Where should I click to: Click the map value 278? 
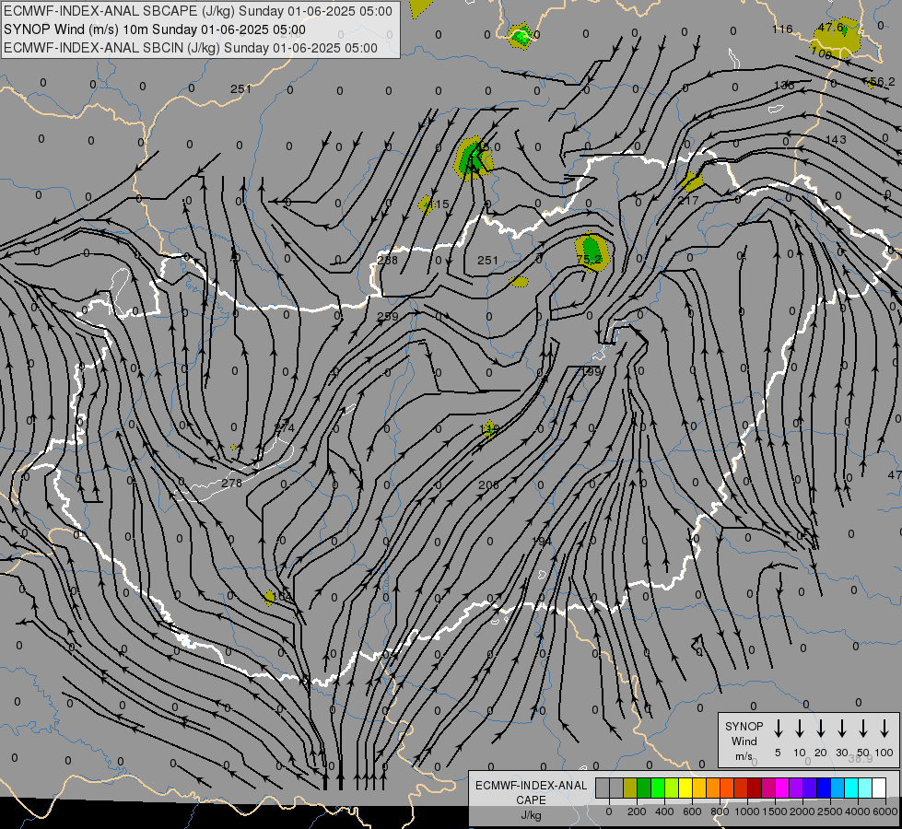click(x=232, y=484)
